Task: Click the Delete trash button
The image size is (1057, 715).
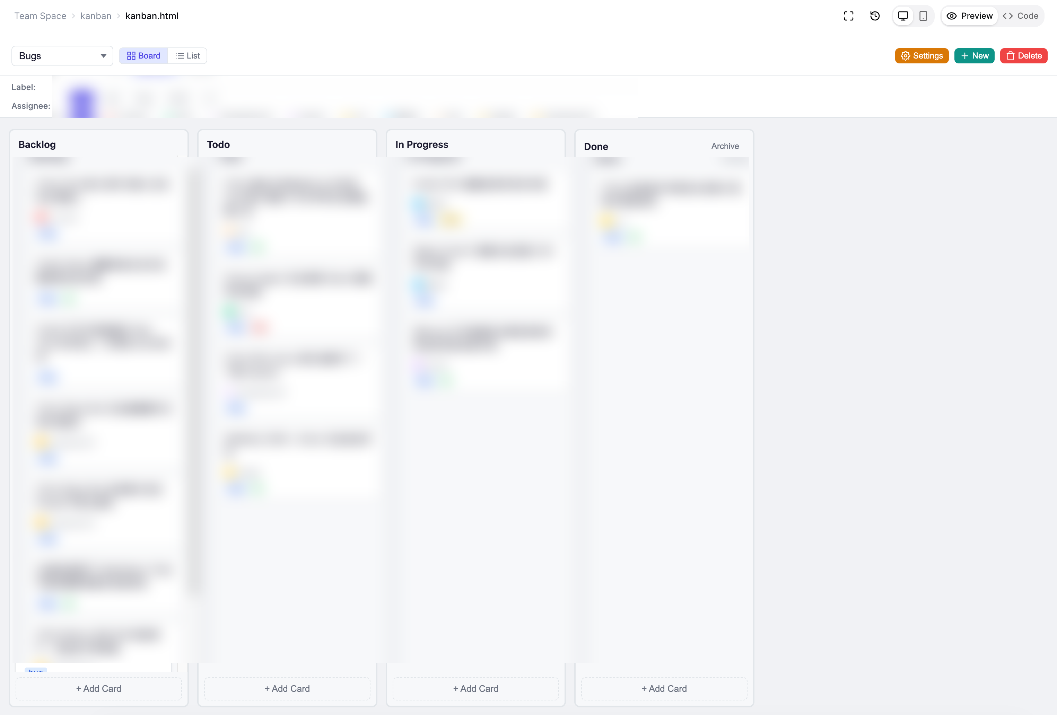Action: click(x=1023, y=55)
